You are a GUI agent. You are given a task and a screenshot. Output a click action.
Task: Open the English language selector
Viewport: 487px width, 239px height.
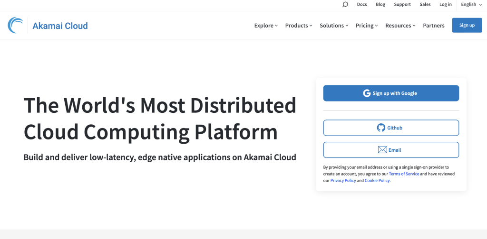click(x=471, y=4)
